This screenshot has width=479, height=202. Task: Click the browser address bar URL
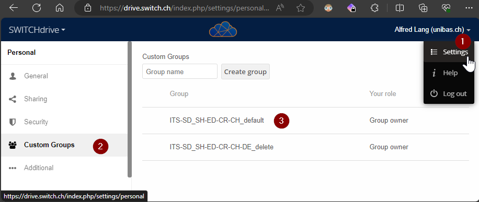coord(185,8)
